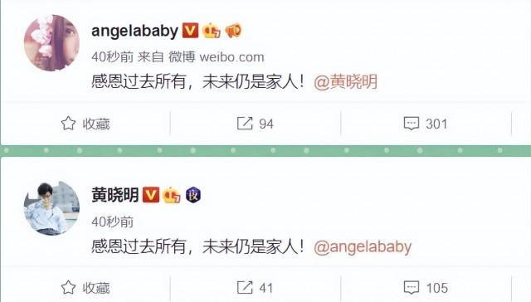This screenshot has height=302, width=531.
Task: Open angelababy's profile avatar
Action: coord(51,42)
